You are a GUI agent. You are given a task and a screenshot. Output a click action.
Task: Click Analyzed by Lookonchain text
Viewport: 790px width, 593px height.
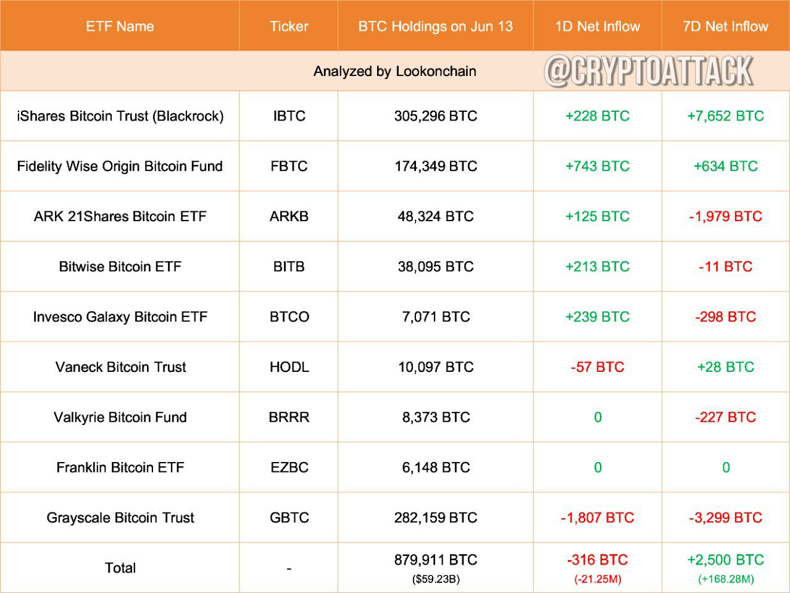coord(395,71)
